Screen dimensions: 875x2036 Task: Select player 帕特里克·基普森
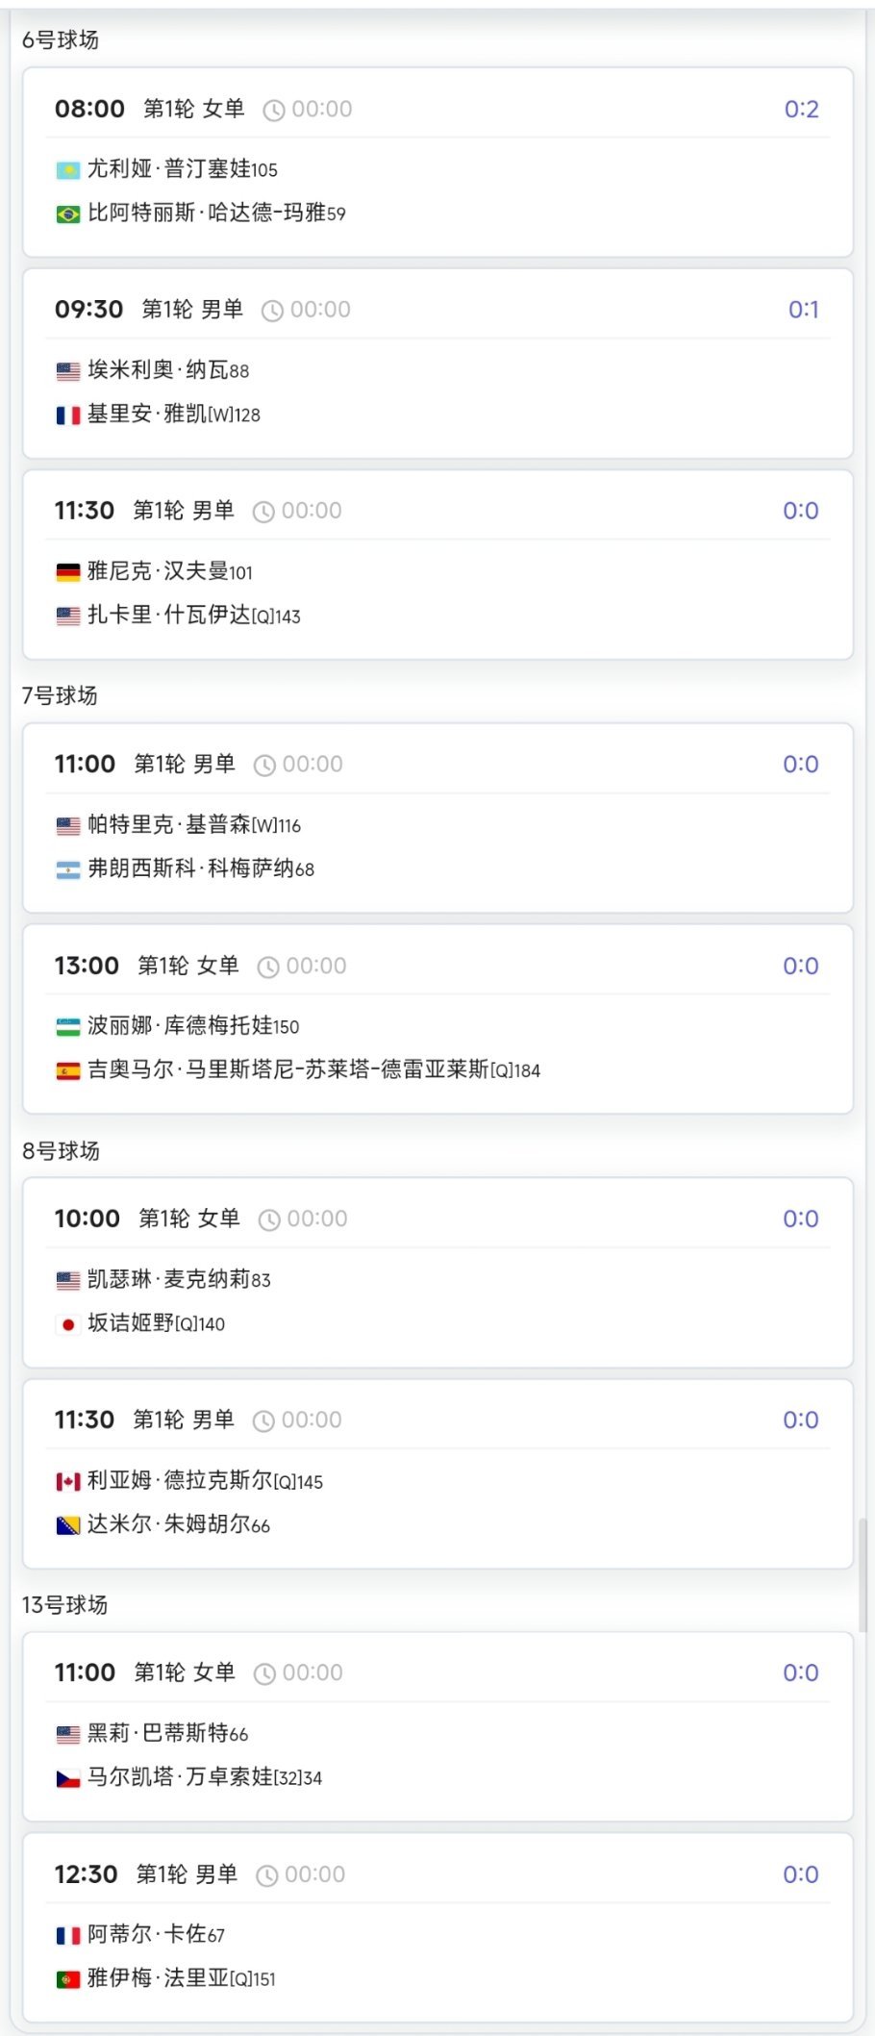coord(193,825)
